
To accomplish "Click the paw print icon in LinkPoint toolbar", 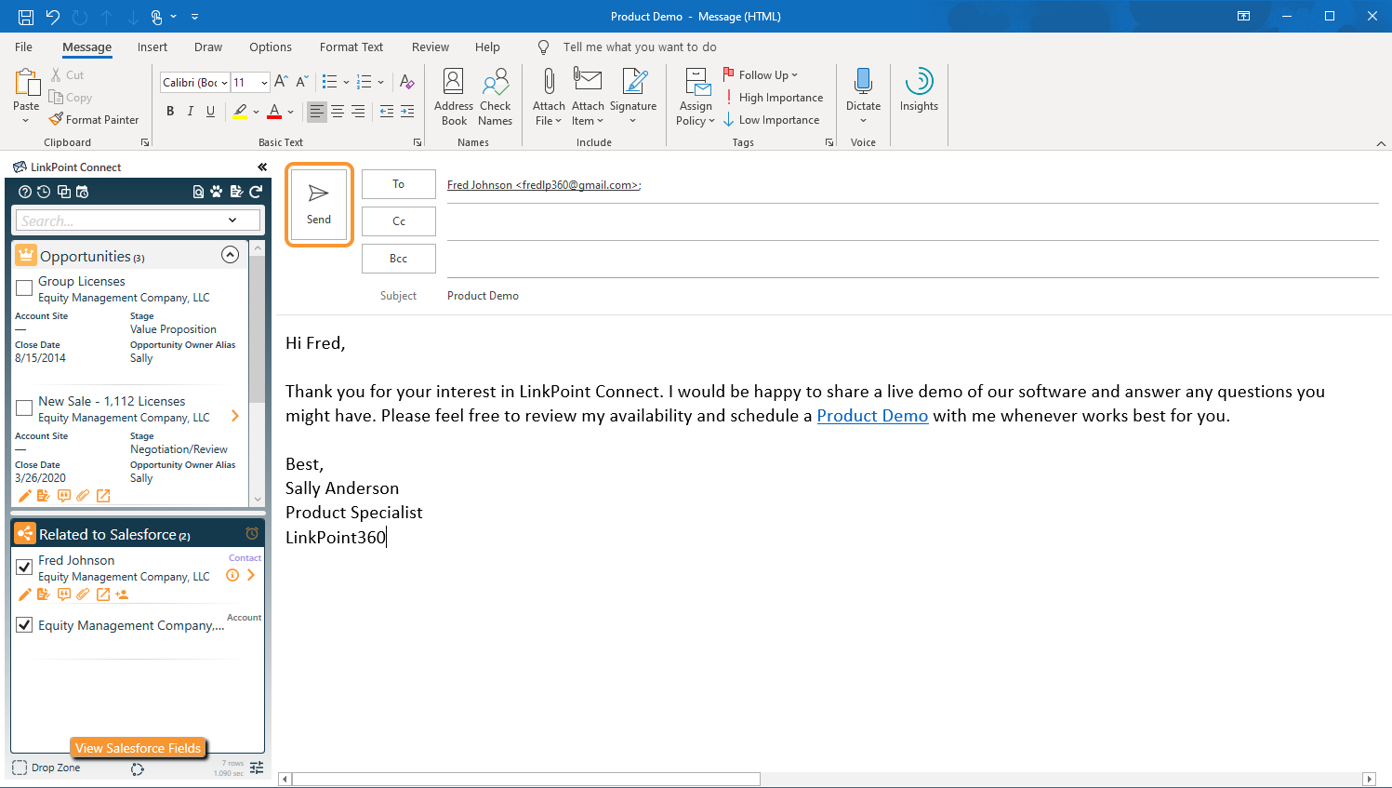I will pos(217,192).
